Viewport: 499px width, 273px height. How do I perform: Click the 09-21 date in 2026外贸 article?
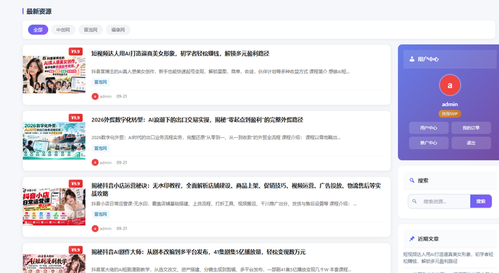(122, 162)
